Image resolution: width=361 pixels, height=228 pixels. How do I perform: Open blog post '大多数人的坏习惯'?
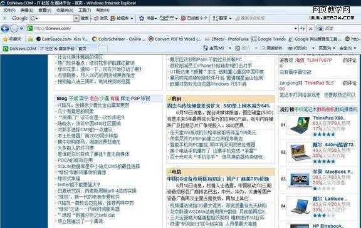pos(75,148)
